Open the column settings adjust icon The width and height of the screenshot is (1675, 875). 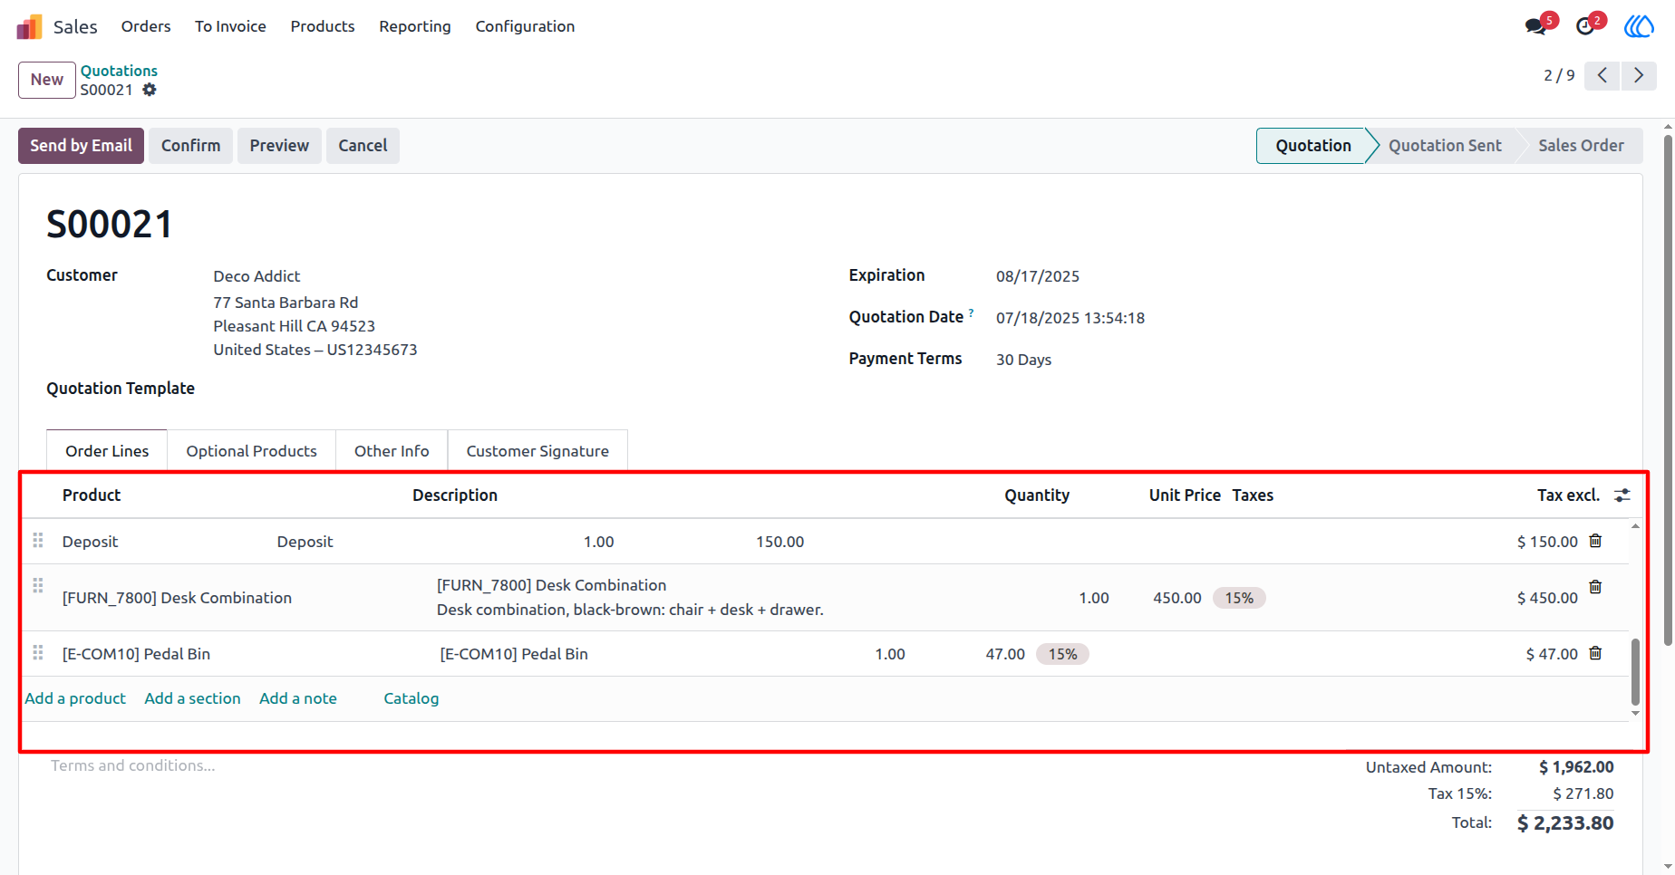coord(1622,495)
